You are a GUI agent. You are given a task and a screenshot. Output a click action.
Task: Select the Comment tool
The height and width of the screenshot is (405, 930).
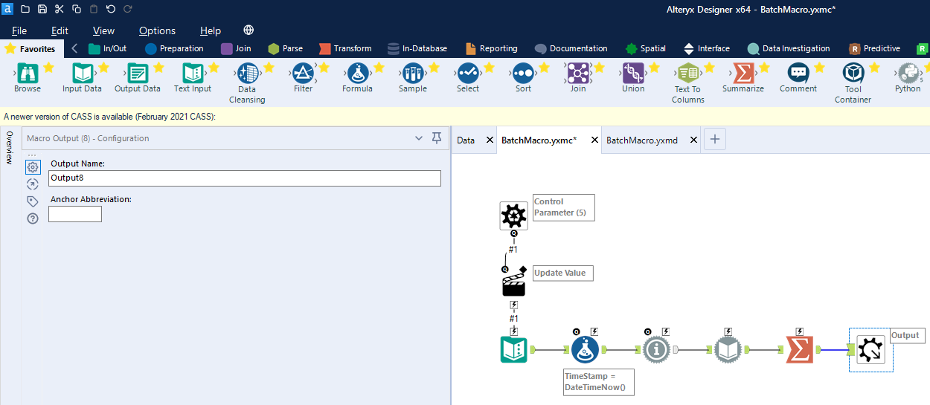tap(798, 73)
